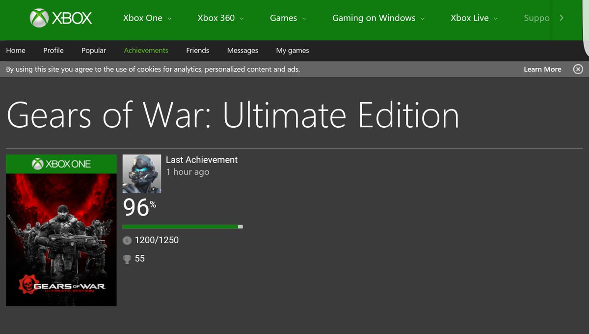The height and width of the screenshot is (334, 589).
Task: Click the Xbox One banner on box art
Action: [61, 164]
